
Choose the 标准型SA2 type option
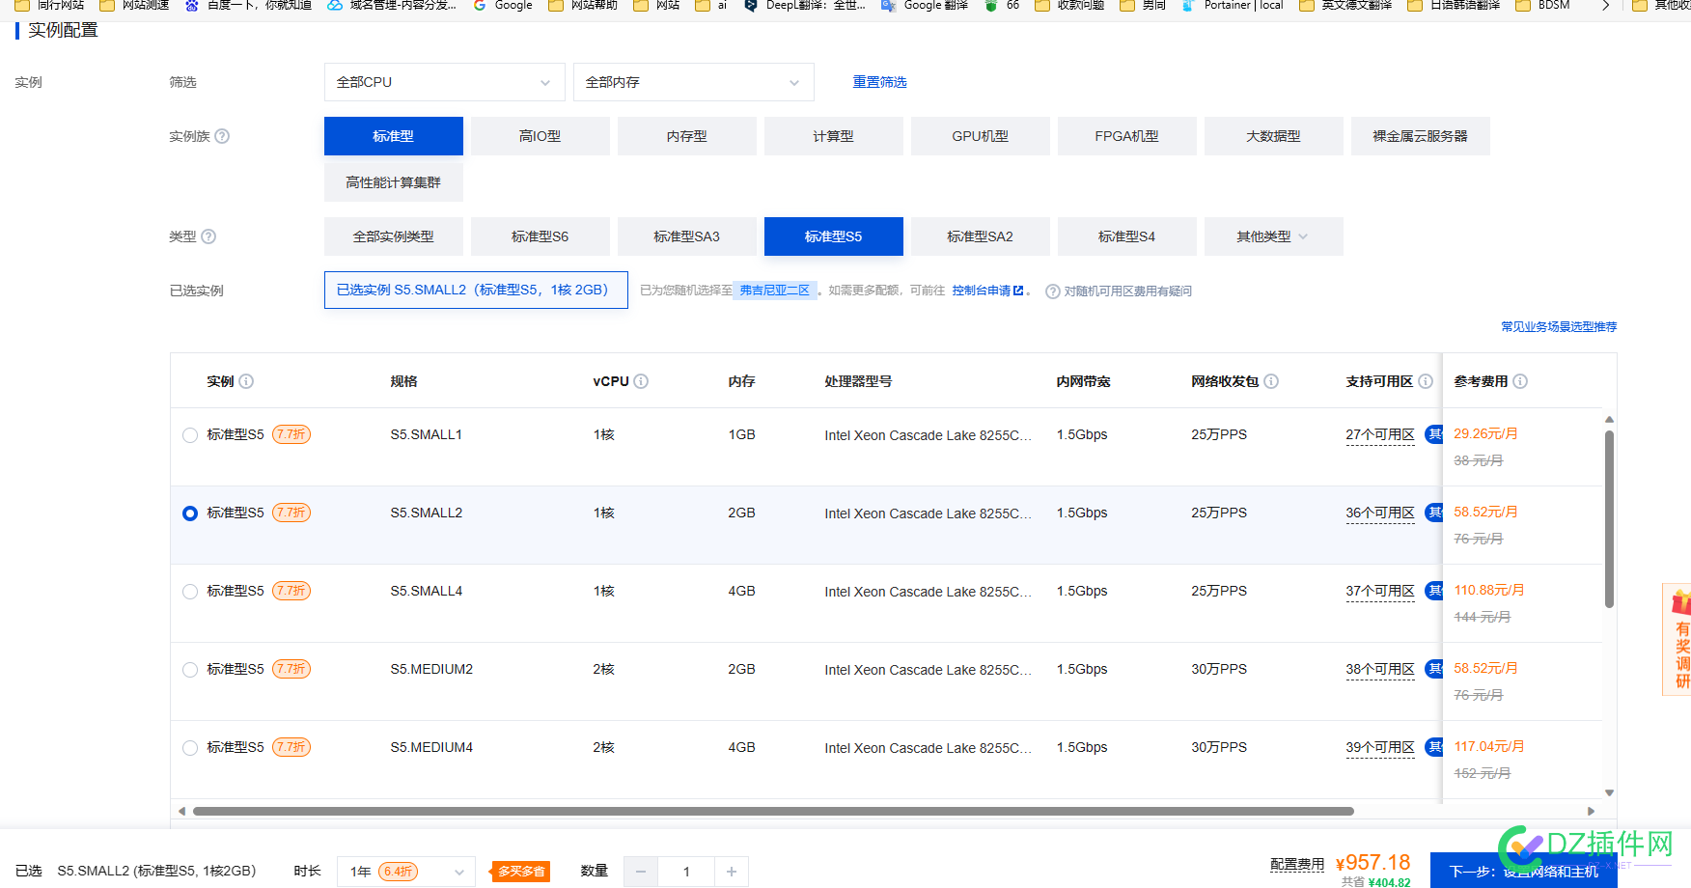click(981, 236)
